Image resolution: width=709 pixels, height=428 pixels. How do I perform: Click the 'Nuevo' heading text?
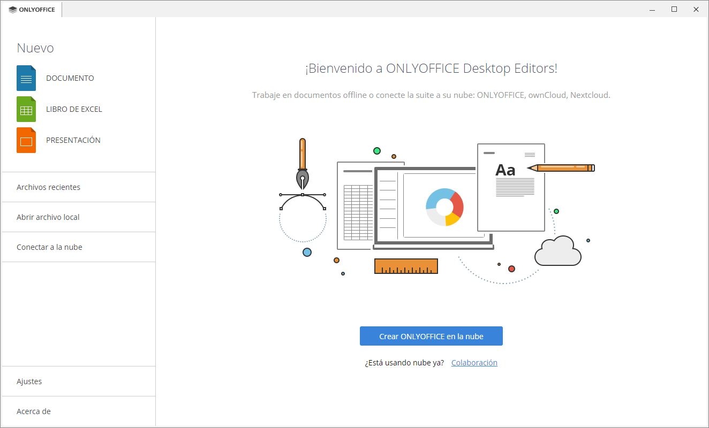coord(35,48)
